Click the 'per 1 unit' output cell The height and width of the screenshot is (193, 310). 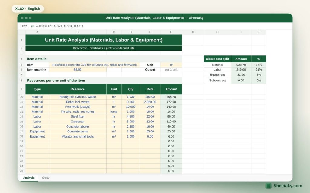[x=171, y=70]
